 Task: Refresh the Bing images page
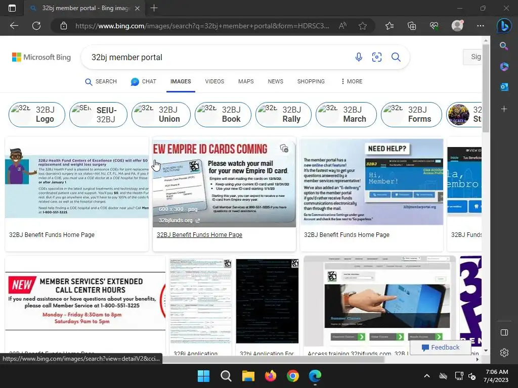(x=36, y=26)
